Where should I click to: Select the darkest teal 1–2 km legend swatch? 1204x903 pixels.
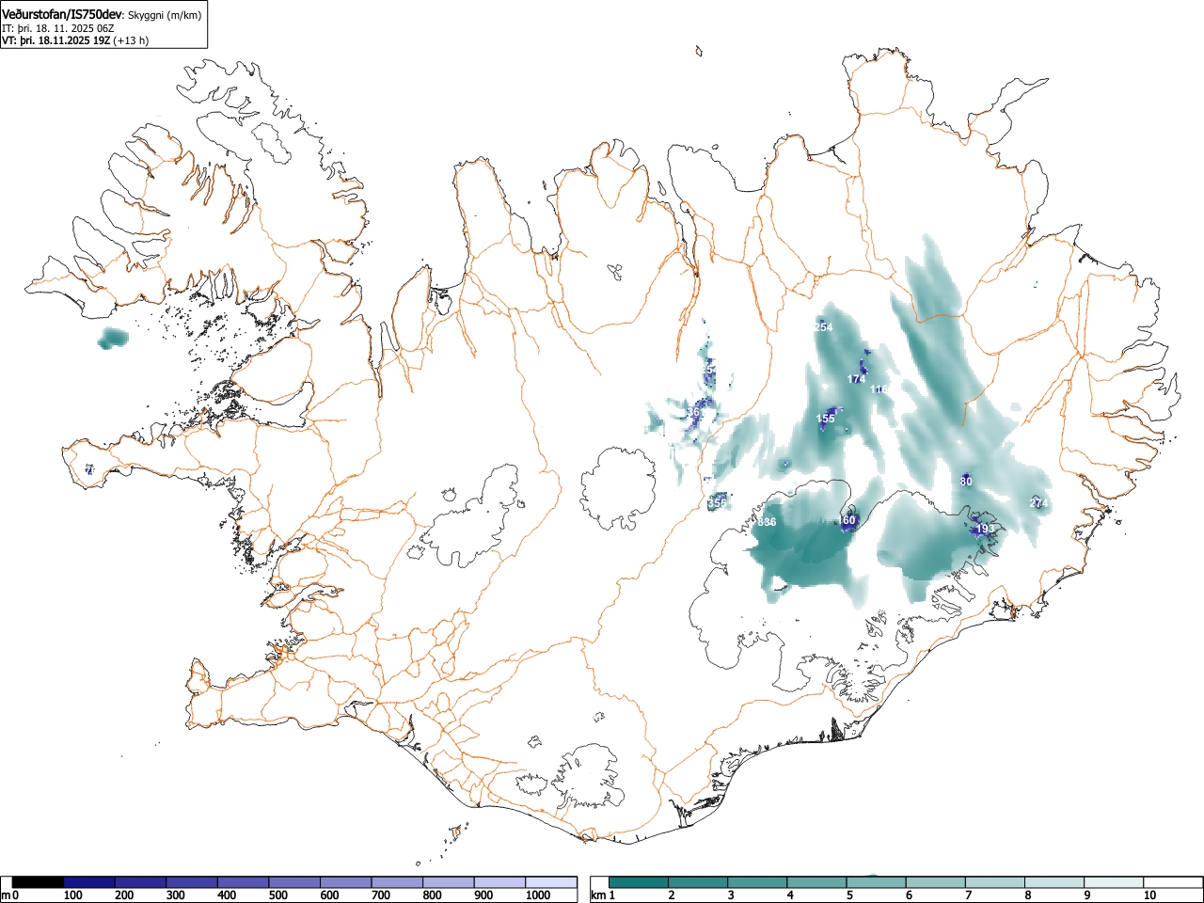(639, 882)
